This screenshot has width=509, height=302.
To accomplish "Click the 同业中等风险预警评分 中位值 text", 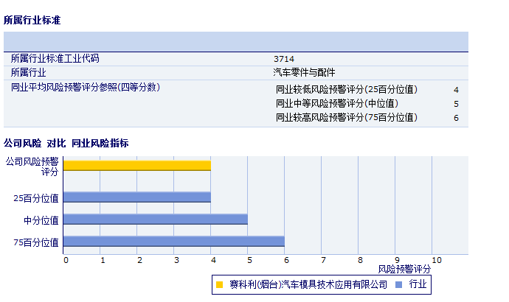I will [336, 104].
